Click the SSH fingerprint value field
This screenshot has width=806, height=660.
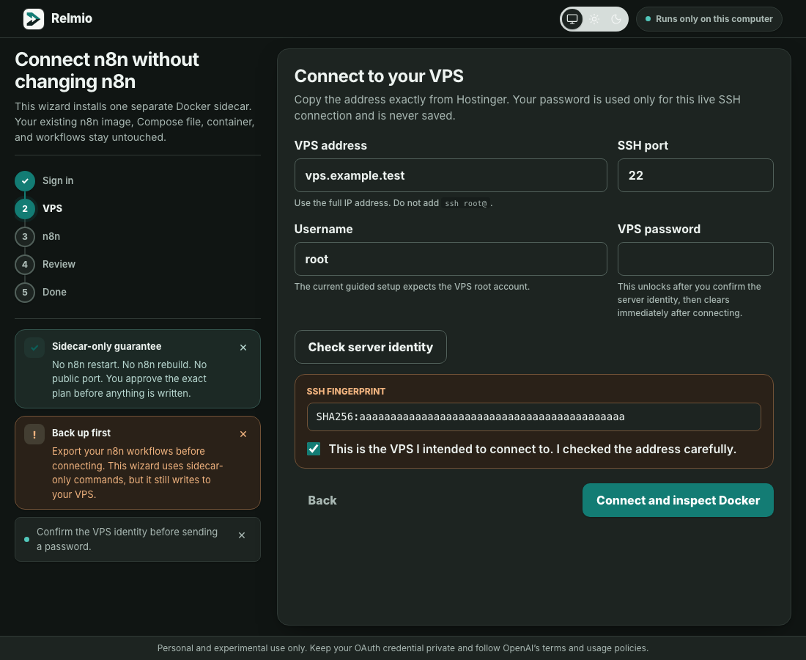[533, 417]
